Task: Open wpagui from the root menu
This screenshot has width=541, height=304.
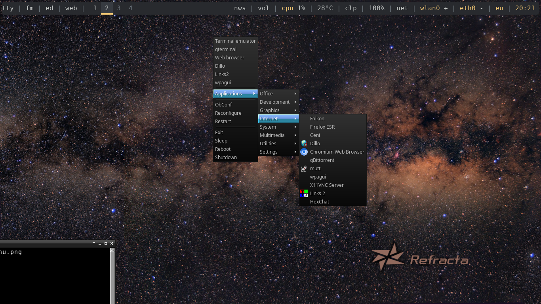Action: [x=236, y=82]
